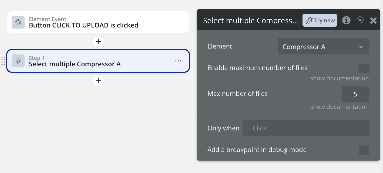Select the Button CLICK TO UPLOAD is clicked event

pyautogui.click(x=83, y=25)
